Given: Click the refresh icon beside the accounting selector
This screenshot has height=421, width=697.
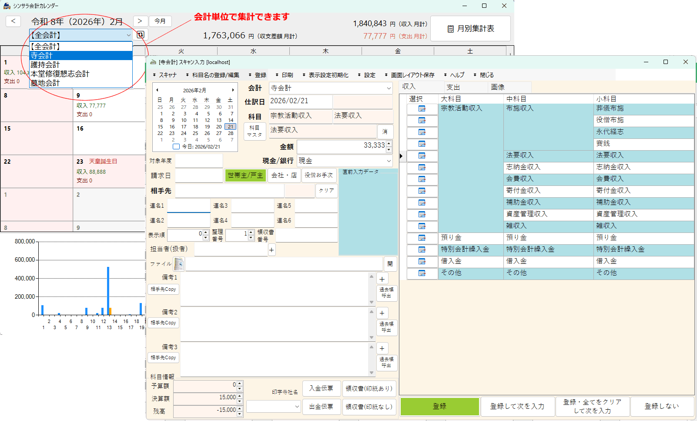Looking at the screenshot, I should [x=141, y=35].
